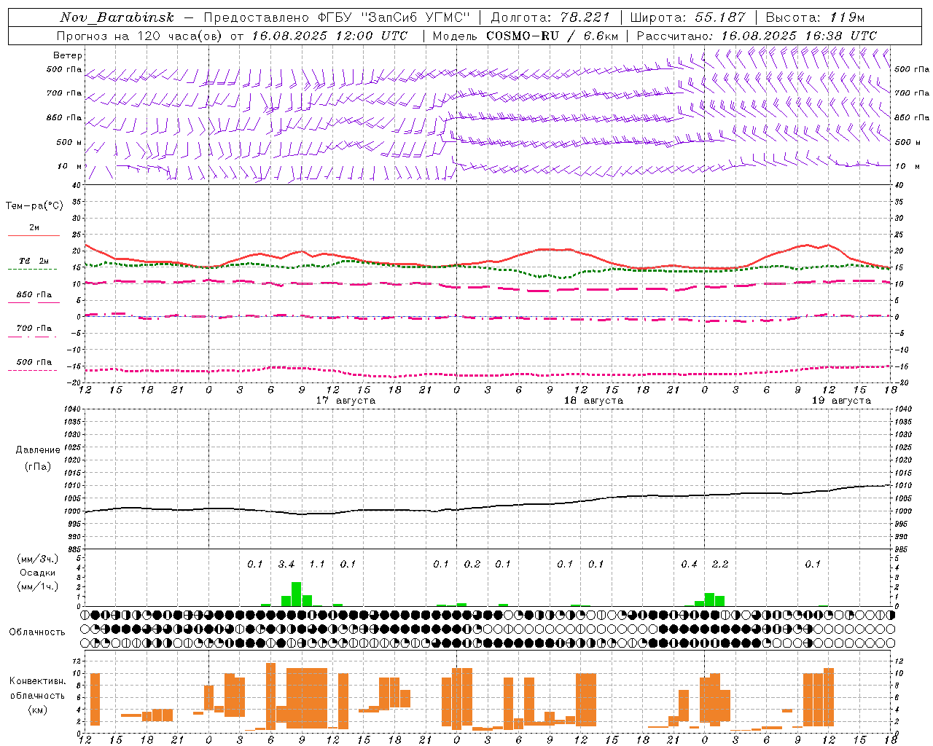Screen dimensions: 933x746
Task: Click the 3.4 precipitation total value
Action: tap(286, 565)
